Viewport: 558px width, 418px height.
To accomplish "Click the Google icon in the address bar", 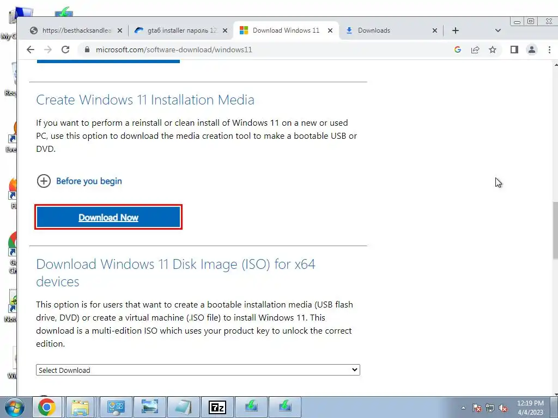I will coord(458,50).
